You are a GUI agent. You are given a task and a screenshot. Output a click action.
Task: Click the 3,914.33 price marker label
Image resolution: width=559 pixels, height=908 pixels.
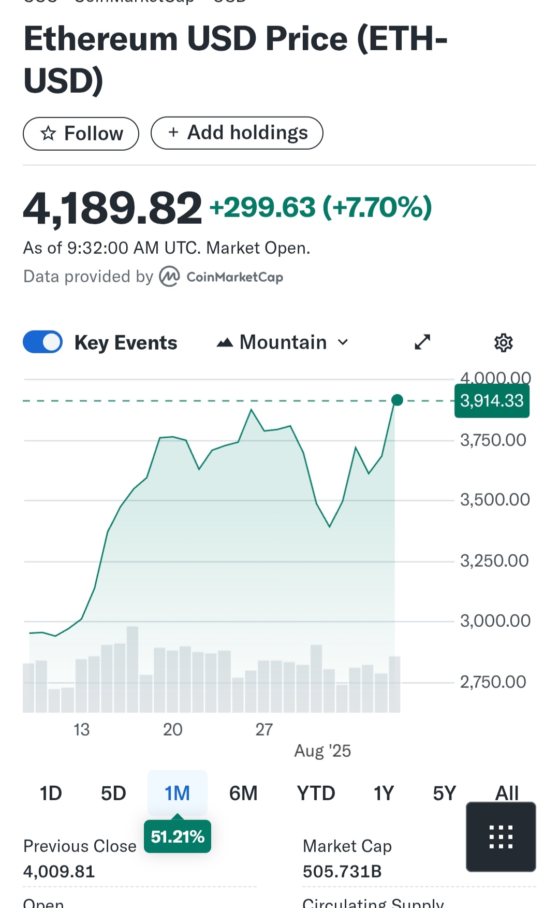pos(492,401)
